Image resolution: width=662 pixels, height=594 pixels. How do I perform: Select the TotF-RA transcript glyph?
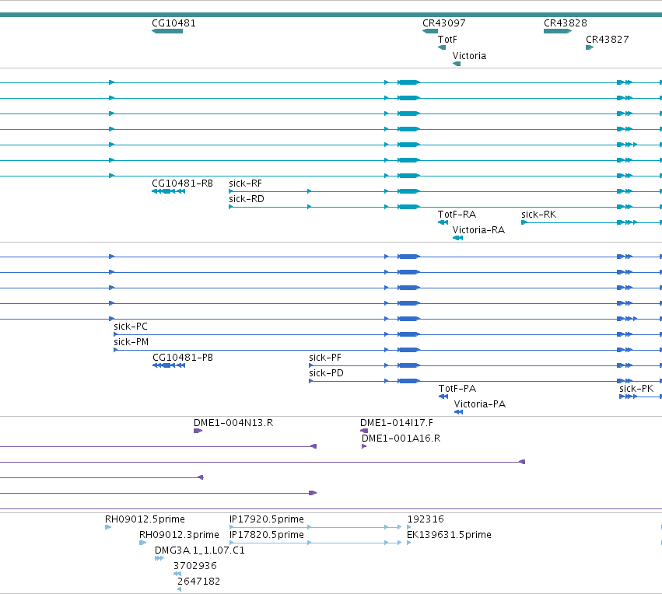tap(443, 222)
